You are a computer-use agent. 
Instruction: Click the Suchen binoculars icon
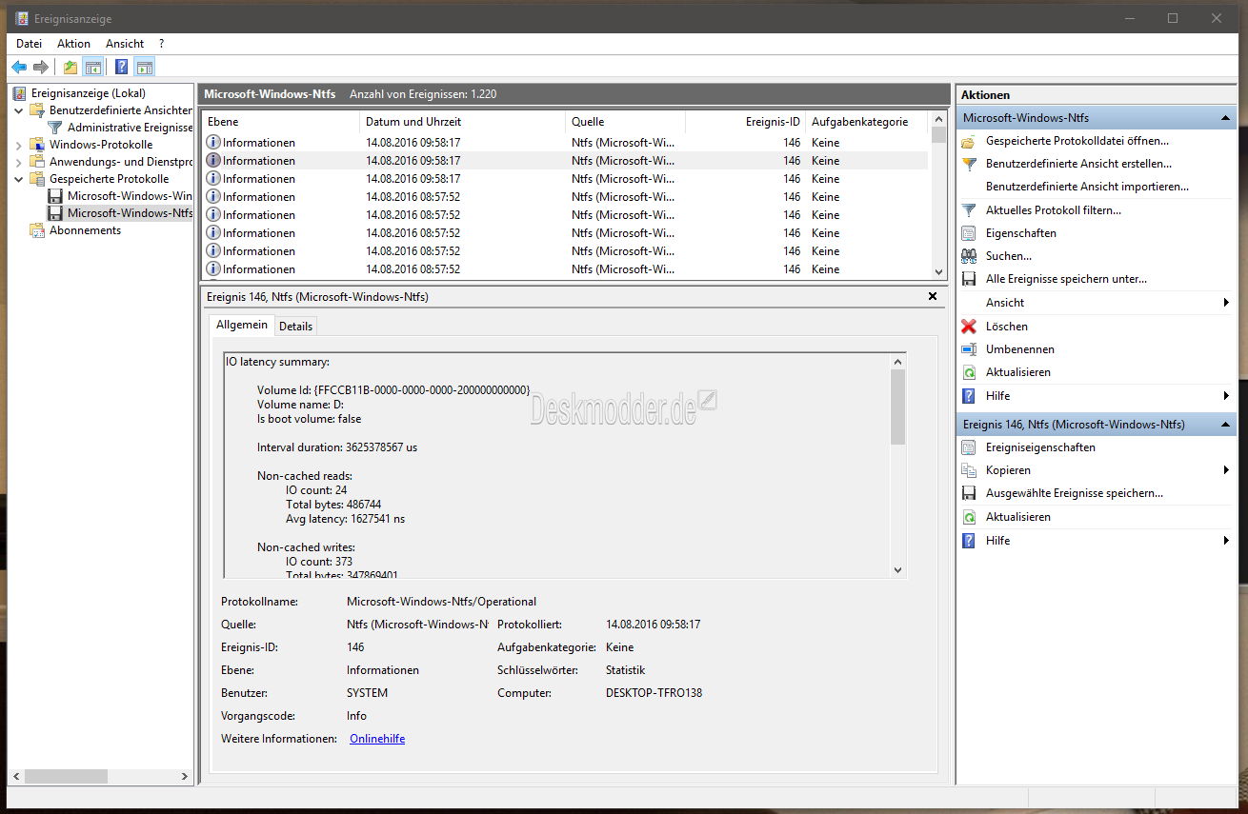point(969,256)
